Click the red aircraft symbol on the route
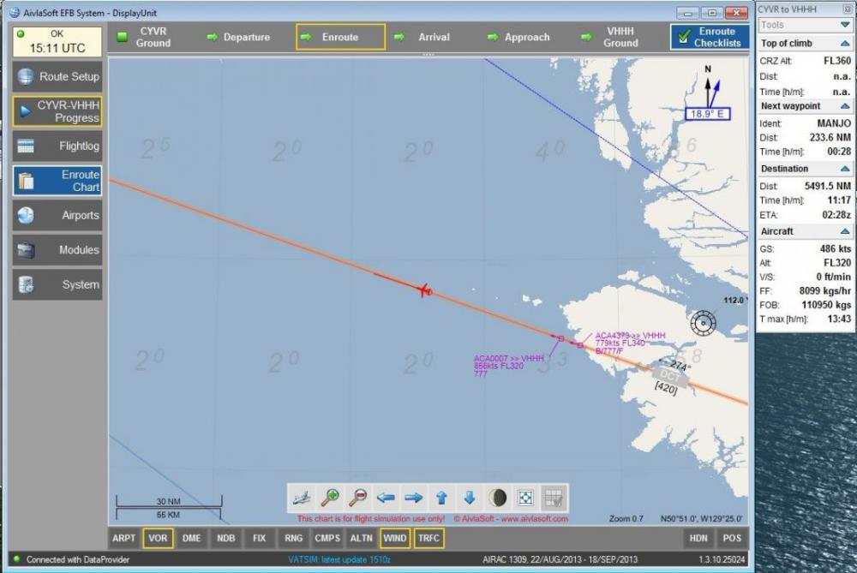 [x=424, y=290]
